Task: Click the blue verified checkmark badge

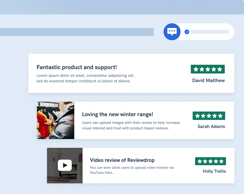Action: pos(187,32)
